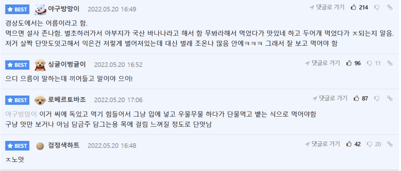The width and height of the screenshot is (401, 171).
Task: Open 로베르토바조's profile from the username
Action: (x=67, y=99)
